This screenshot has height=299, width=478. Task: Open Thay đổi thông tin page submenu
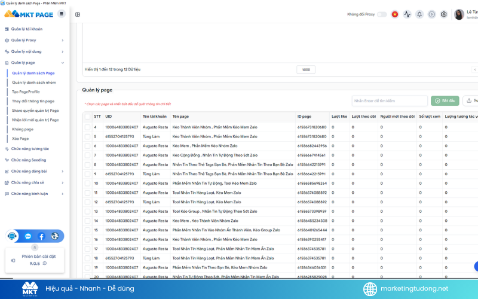33,101
